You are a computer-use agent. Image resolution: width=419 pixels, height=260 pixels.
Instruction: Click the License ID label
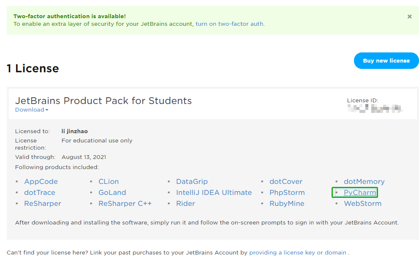coord(362,100)
